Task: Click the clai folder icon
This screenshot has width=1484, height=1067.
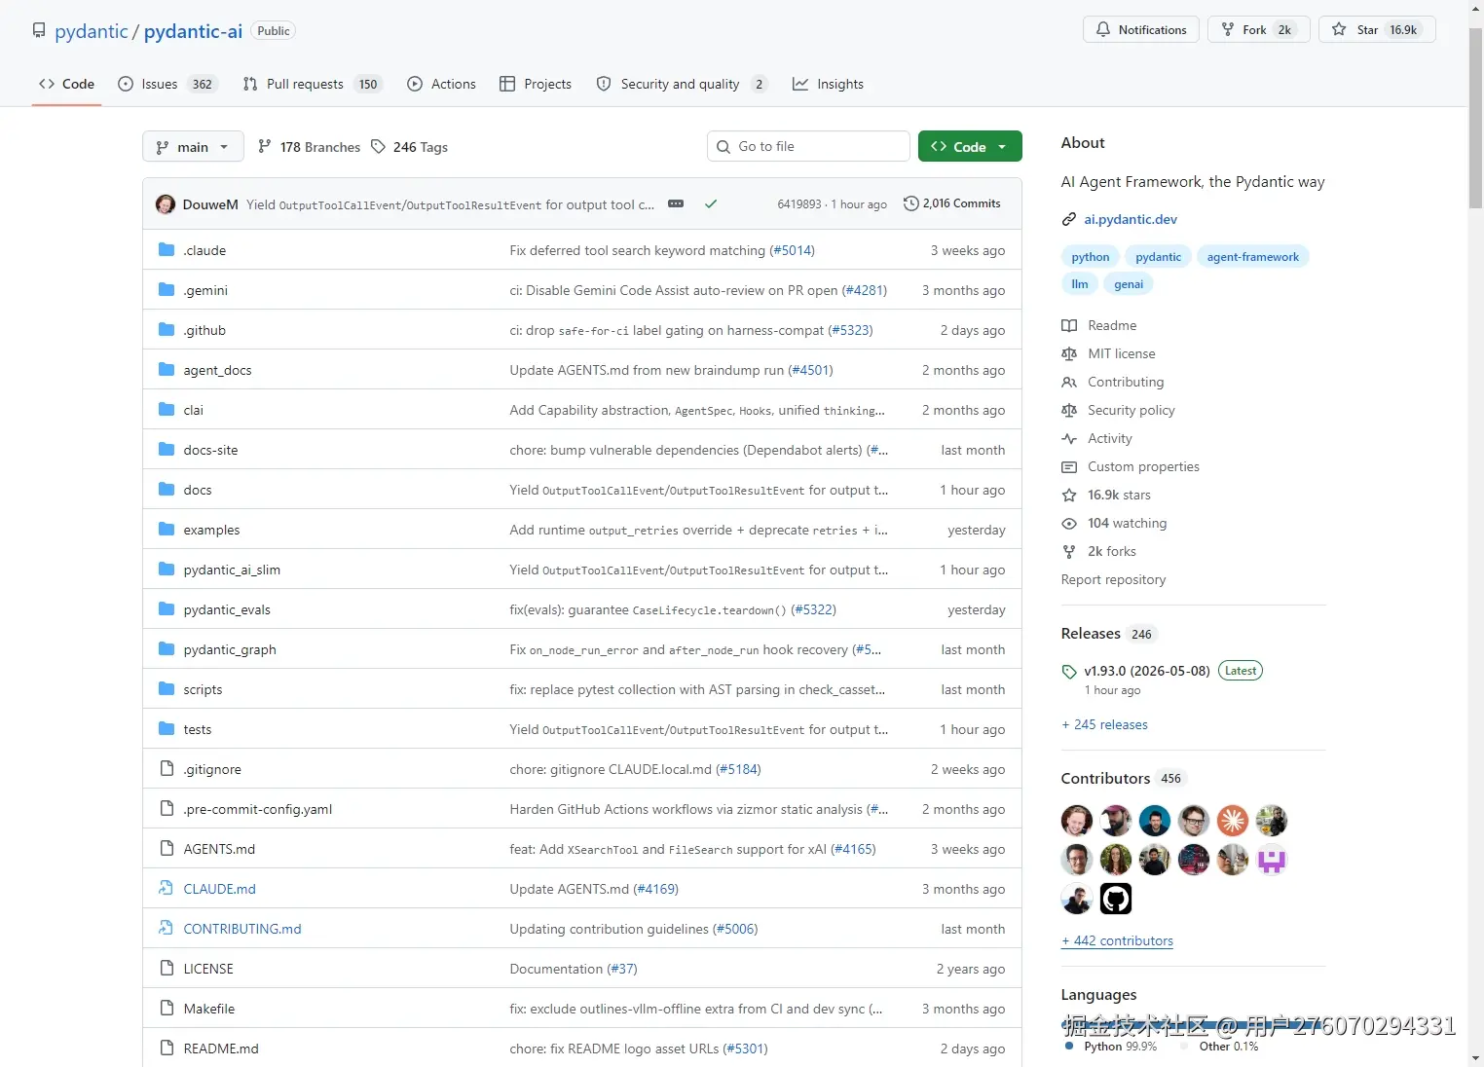Action: [x=167, y=410]
